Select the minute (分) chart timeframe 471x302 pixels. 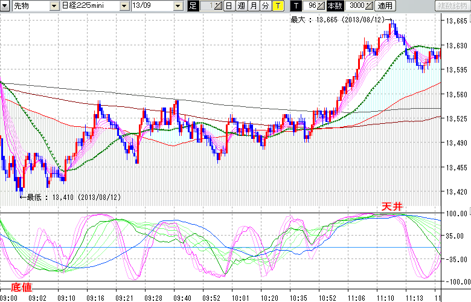265,6
